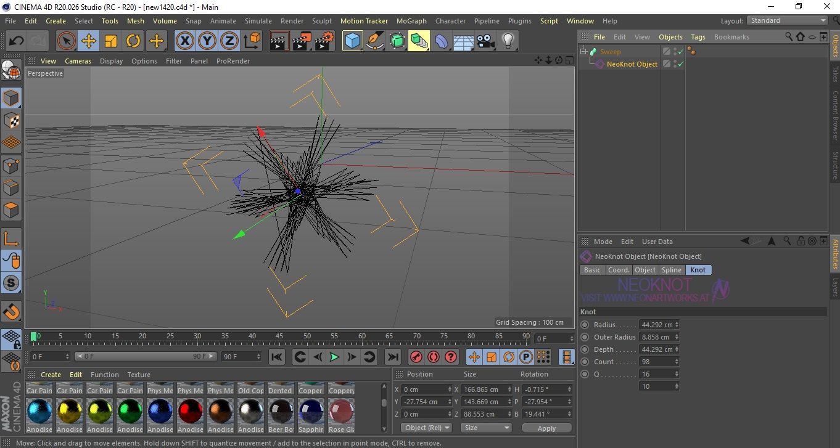Viewport: 840px width, 448px height.
Task: Open the Spline Pen tool
Action: point(375,41)
